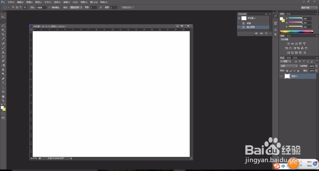Image resolution: width=319 pixels, height=171 pixels.
Task: Delete current state via History trash icon
Action: (x=266, y=33)
